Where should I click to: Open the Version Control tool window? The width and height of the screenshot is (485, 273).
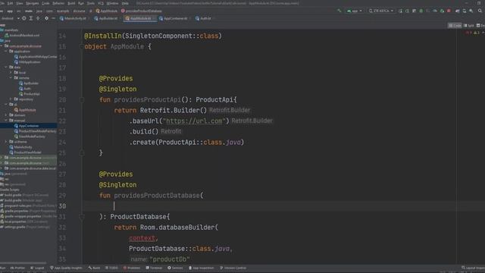point(233,268)
